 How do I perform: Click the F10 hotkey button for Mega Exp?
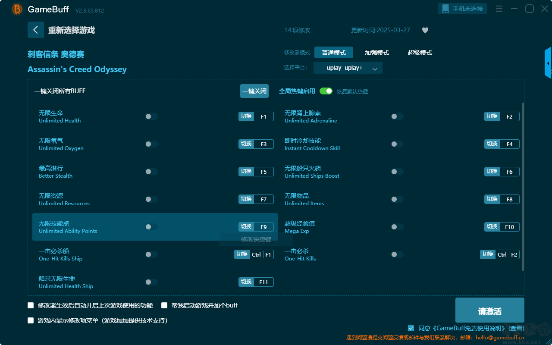(x=502, y=227)
